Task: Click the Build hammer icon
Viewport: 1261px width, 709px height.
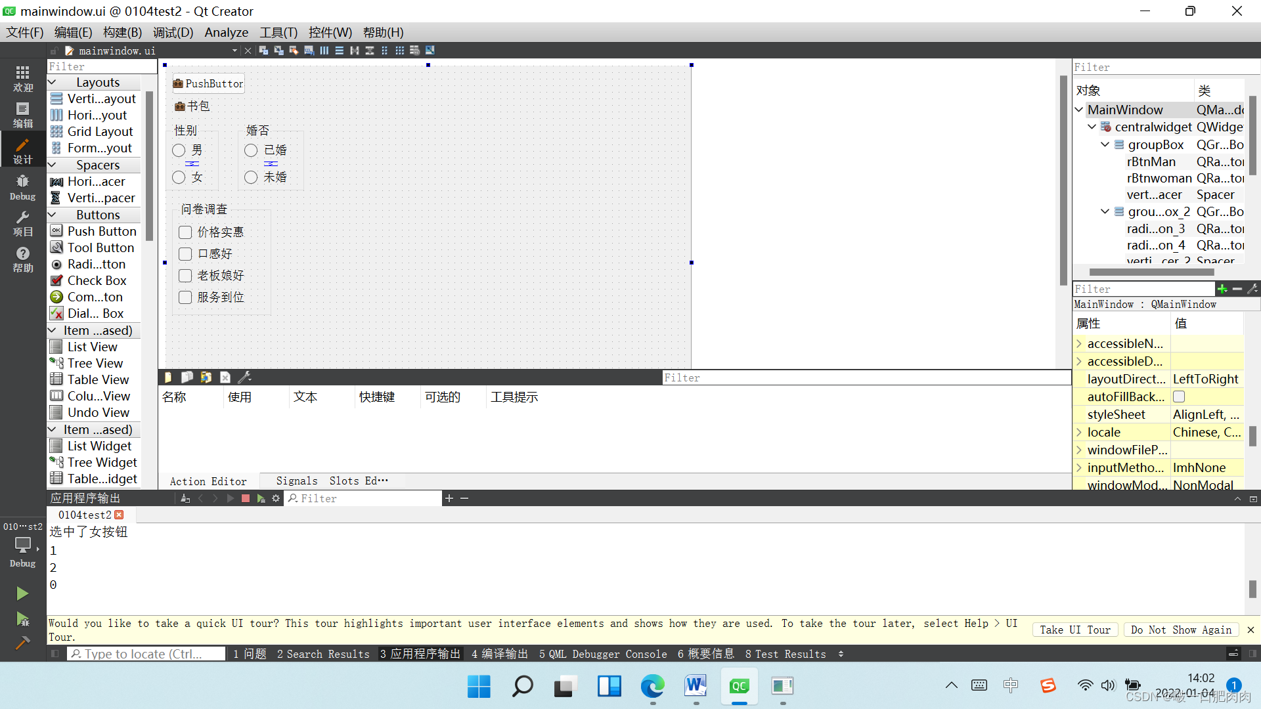Action: pyautogui.click(x=22, y=643)
